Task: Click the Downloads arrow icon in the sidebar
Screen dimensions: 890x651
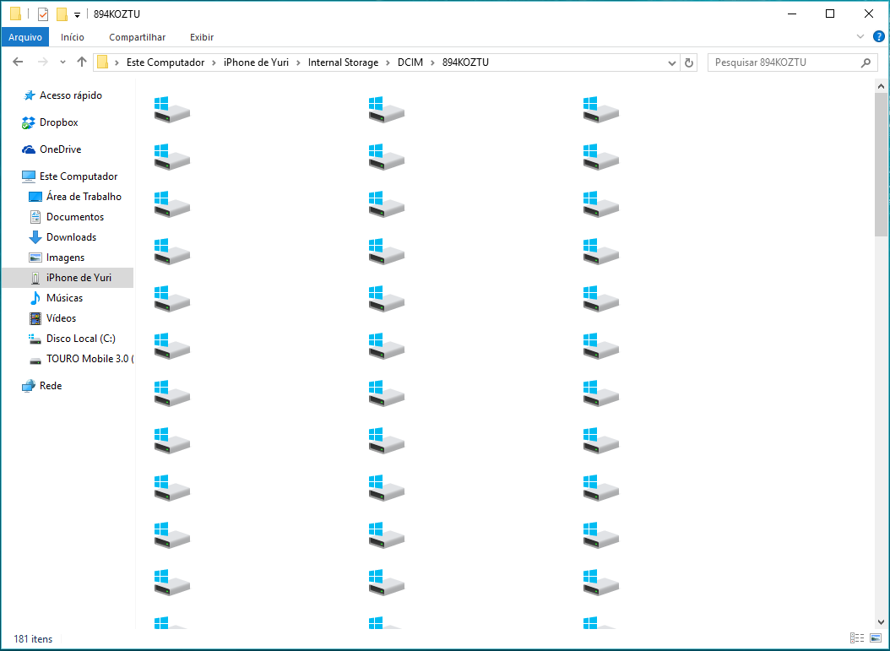Action: [x=35, y=237]
